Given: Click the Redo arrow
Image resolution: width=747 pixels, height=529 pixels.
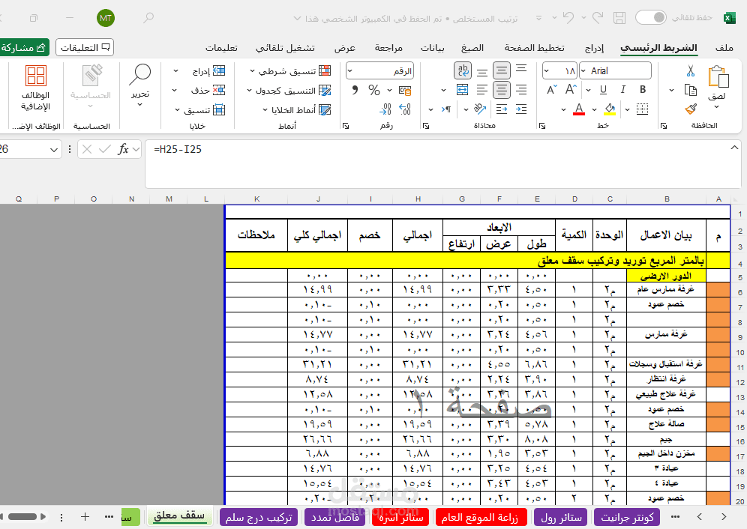Looking at the screenshot, I should (598, 18).
